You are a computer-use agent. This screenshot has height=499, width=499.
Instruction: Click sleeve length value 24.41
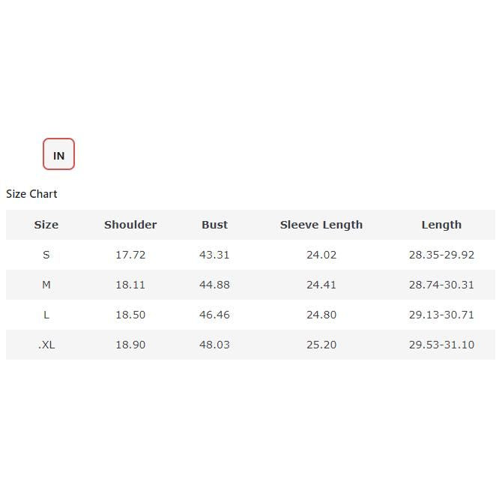[x=321, y=285]
